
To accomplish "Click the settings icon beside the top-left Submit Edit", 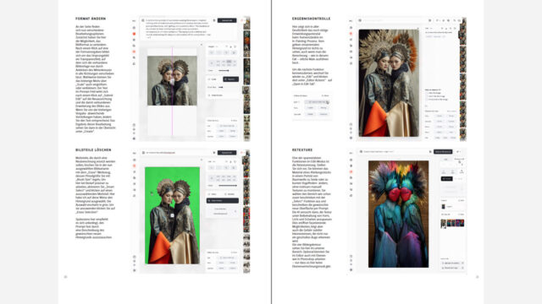I will [214, 20].
